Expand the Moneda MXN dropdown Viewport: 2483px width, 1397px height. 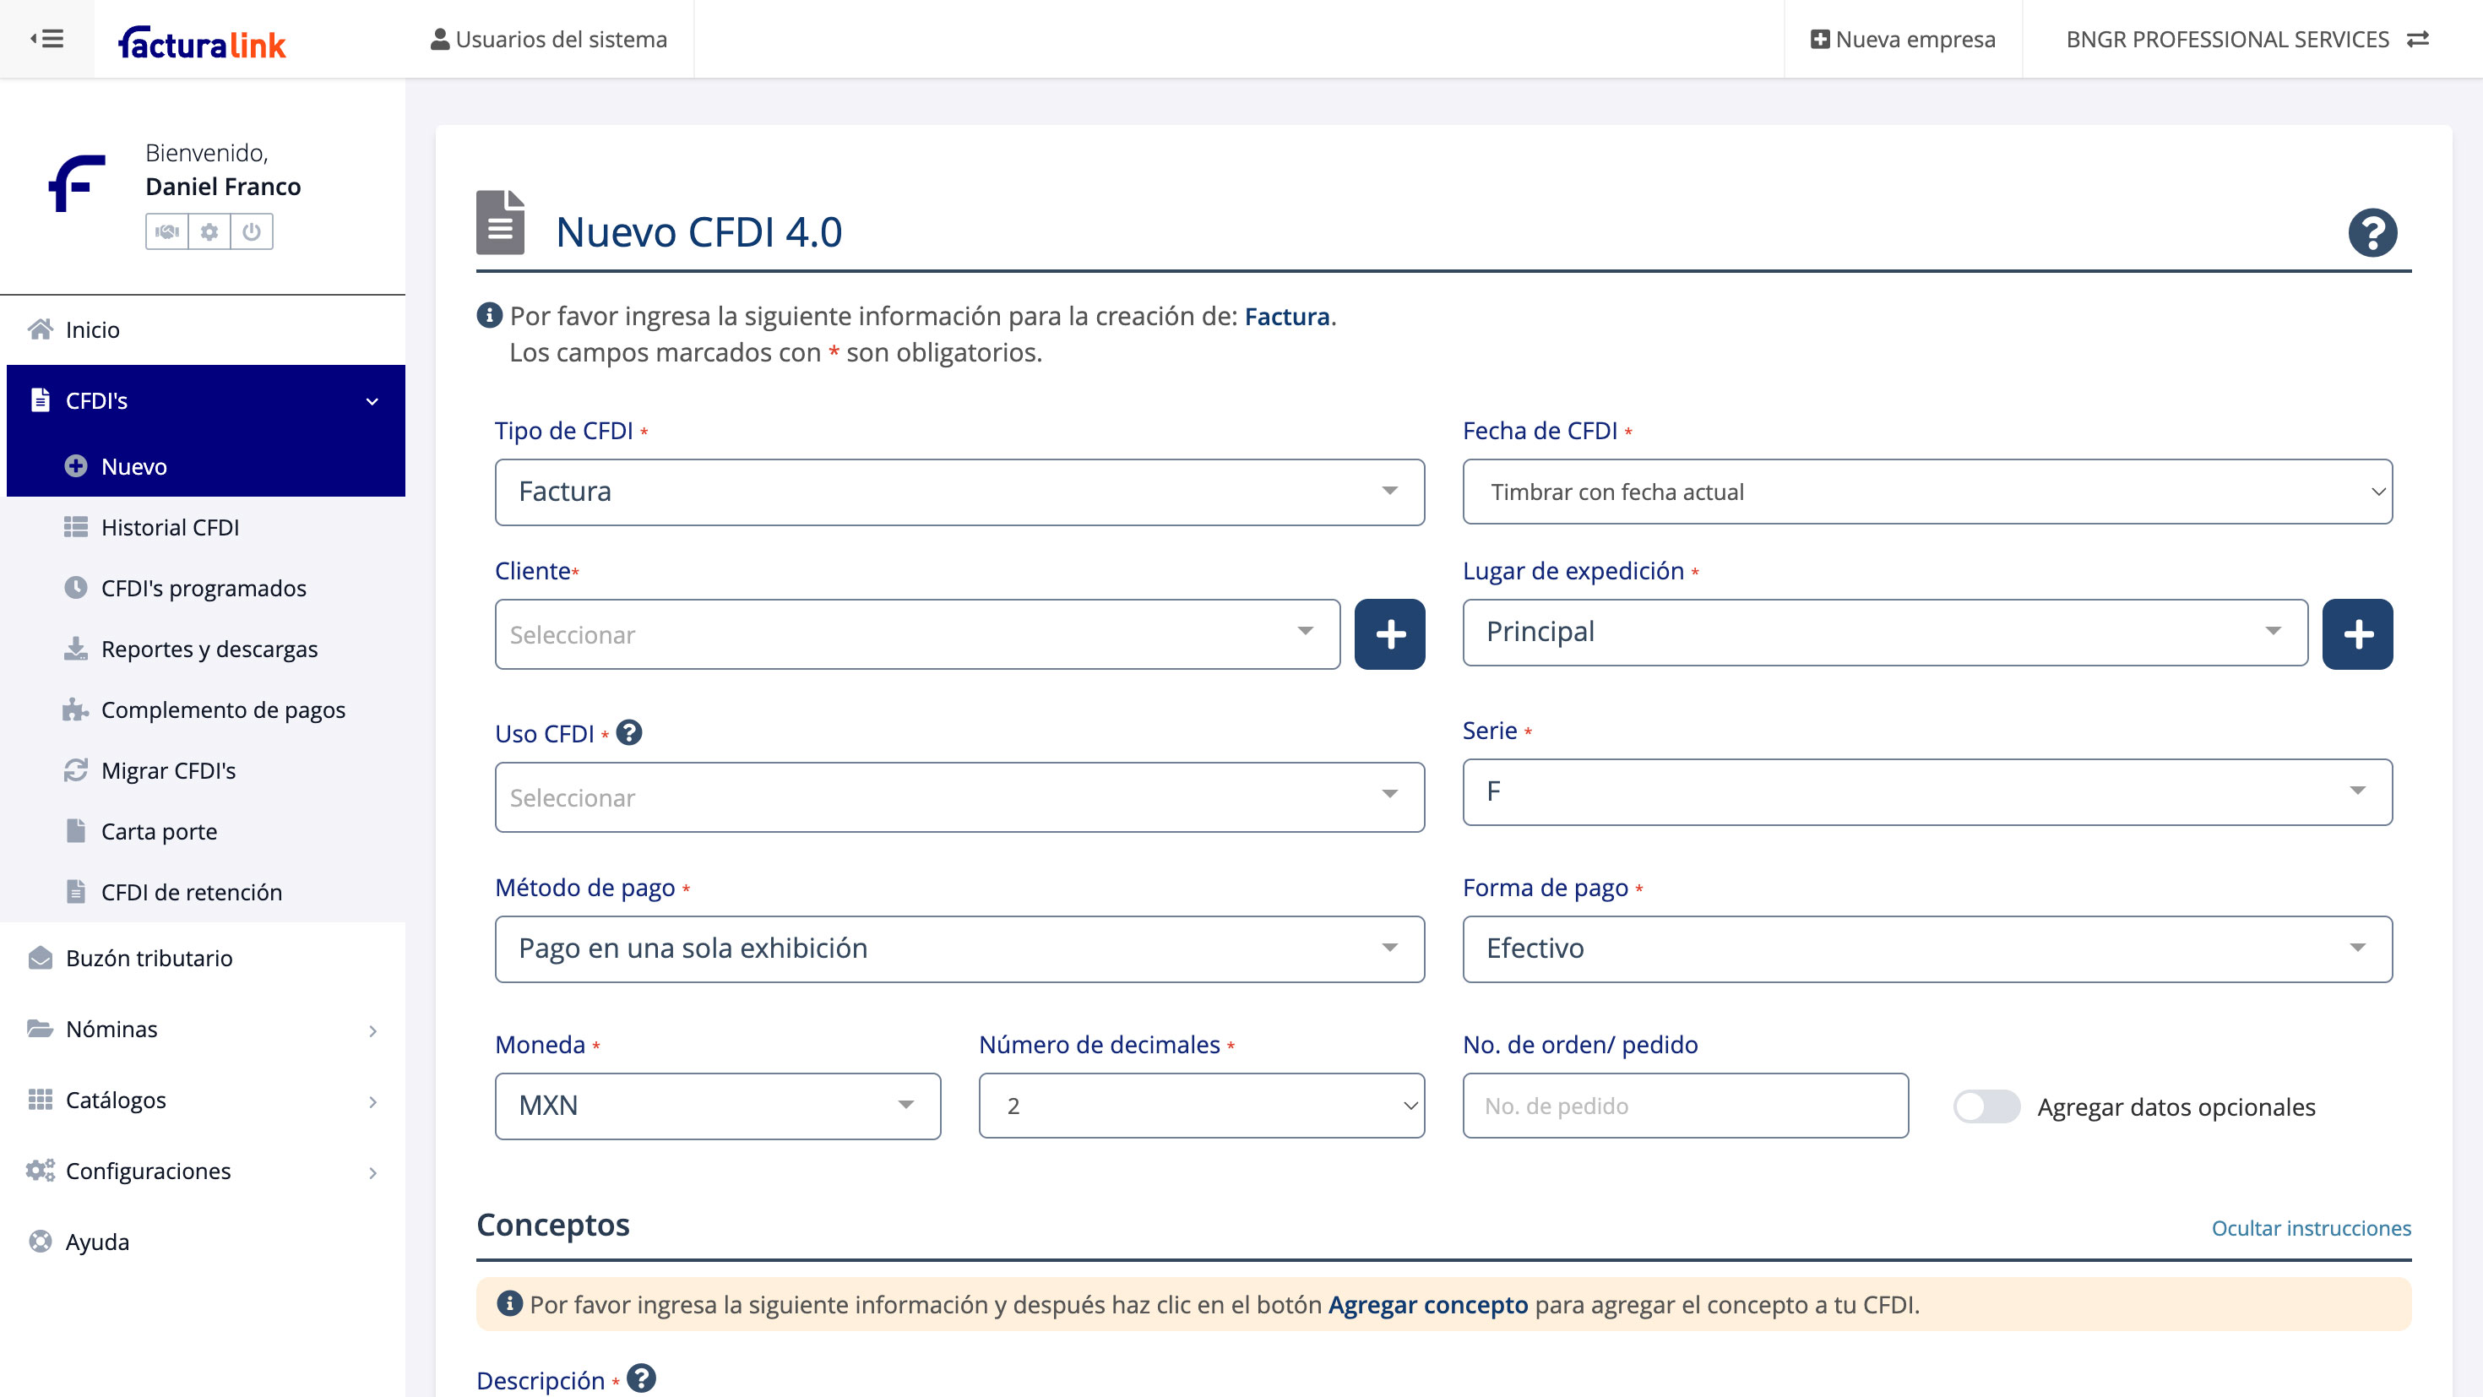point(717,1106)
